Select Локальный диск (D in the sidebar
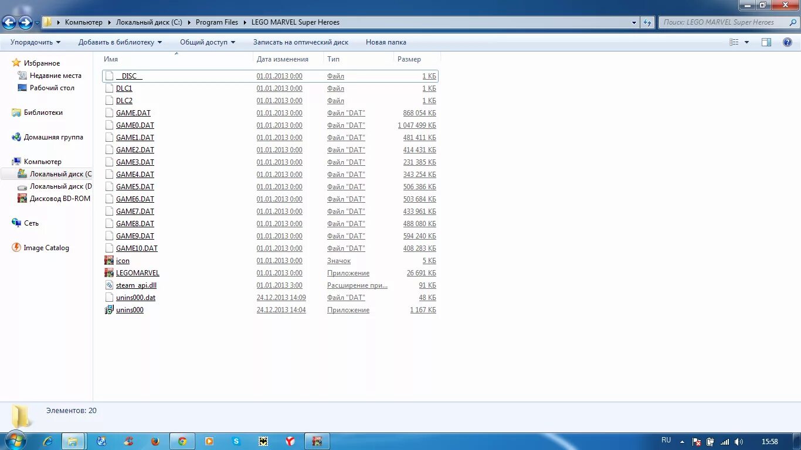 click(61, 186)
